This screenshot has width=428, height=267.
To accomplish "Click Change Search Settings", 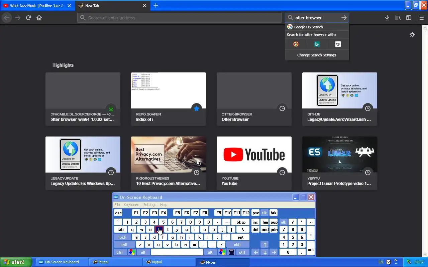I will coord(317,55).
